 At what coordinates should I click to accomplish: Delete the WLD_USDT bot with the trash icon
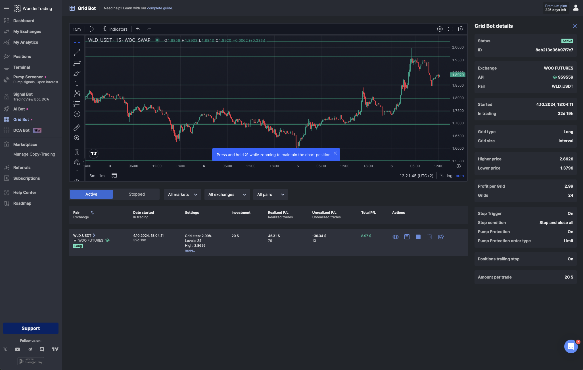tap(429, 237)
